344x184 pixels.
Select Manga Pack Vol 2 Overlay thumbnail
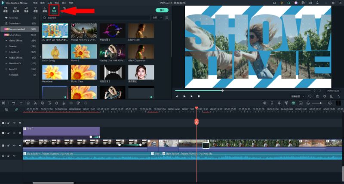84,30
